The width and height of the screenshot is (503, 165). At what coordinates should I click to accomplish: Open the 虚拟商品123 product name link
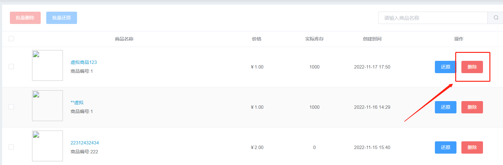pyautogui.click(x=84, y=62)
